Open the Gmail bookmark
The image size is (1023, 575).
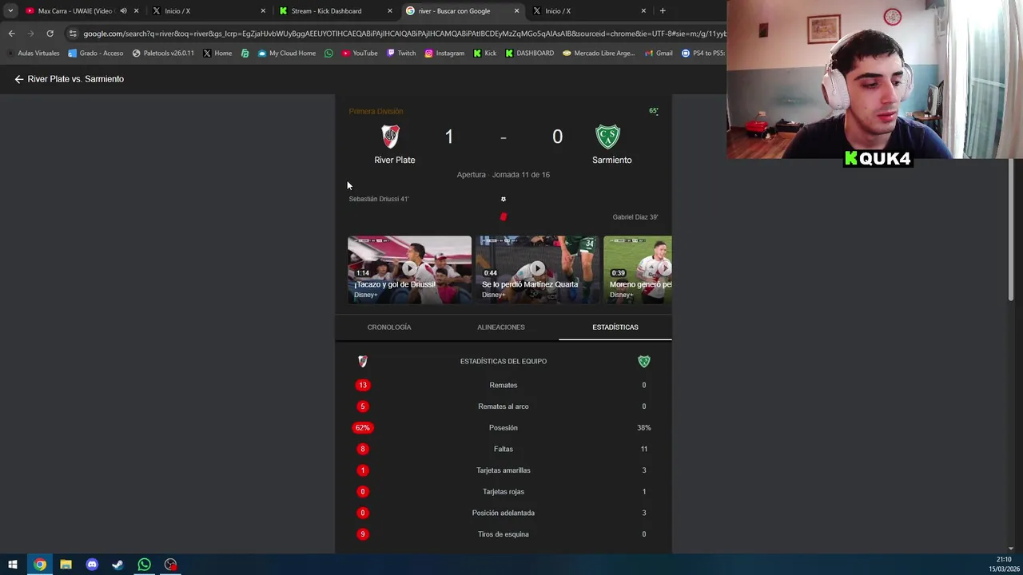tap(659, 54)
